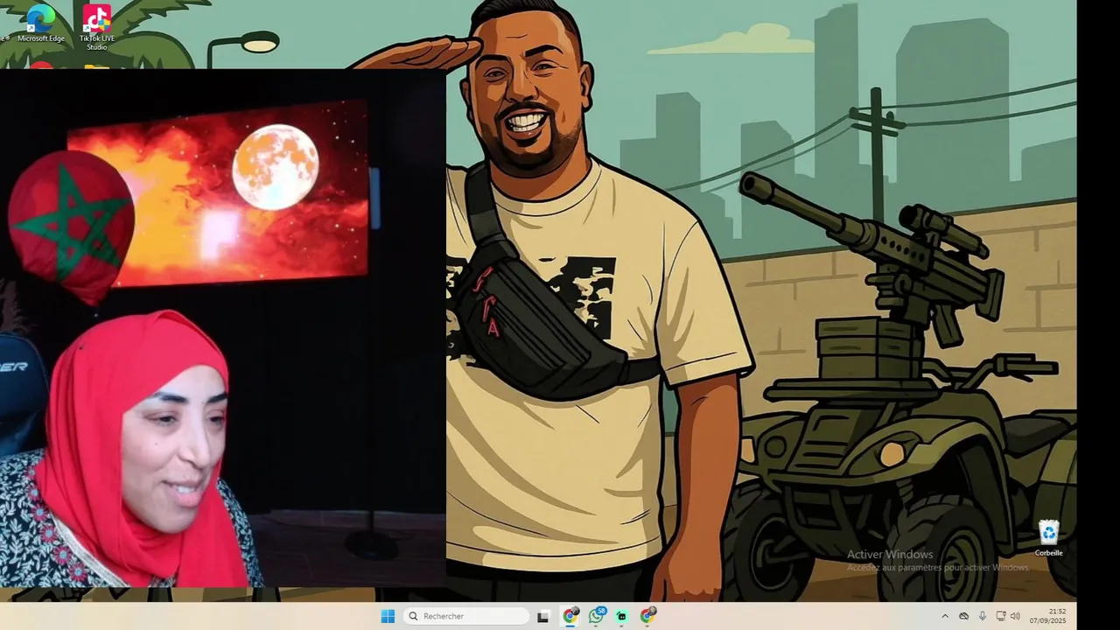
Task: Click the Rechercher taskbar search box
Action: [x=466, y=616]
